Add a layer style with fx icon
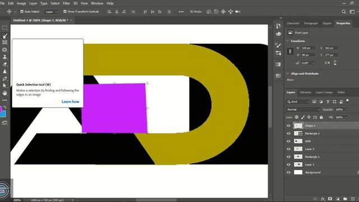Image resolution: width=359 pixels, height=202 pixels. [x=323, y=199]
